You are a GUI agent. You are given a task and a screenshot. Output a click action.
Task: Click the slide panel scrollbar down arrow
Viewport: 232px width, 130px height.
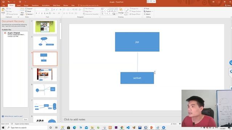pos(61,122)
